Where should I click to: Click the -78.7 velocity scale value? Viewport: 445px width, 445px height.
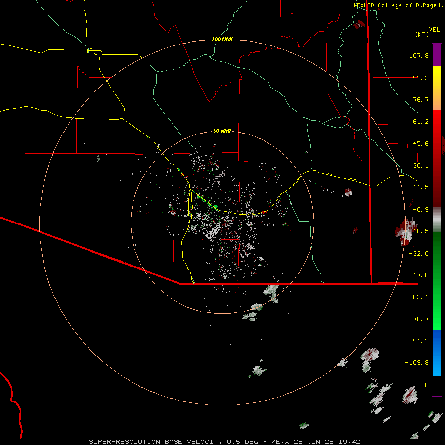click(x=419, y=319)
